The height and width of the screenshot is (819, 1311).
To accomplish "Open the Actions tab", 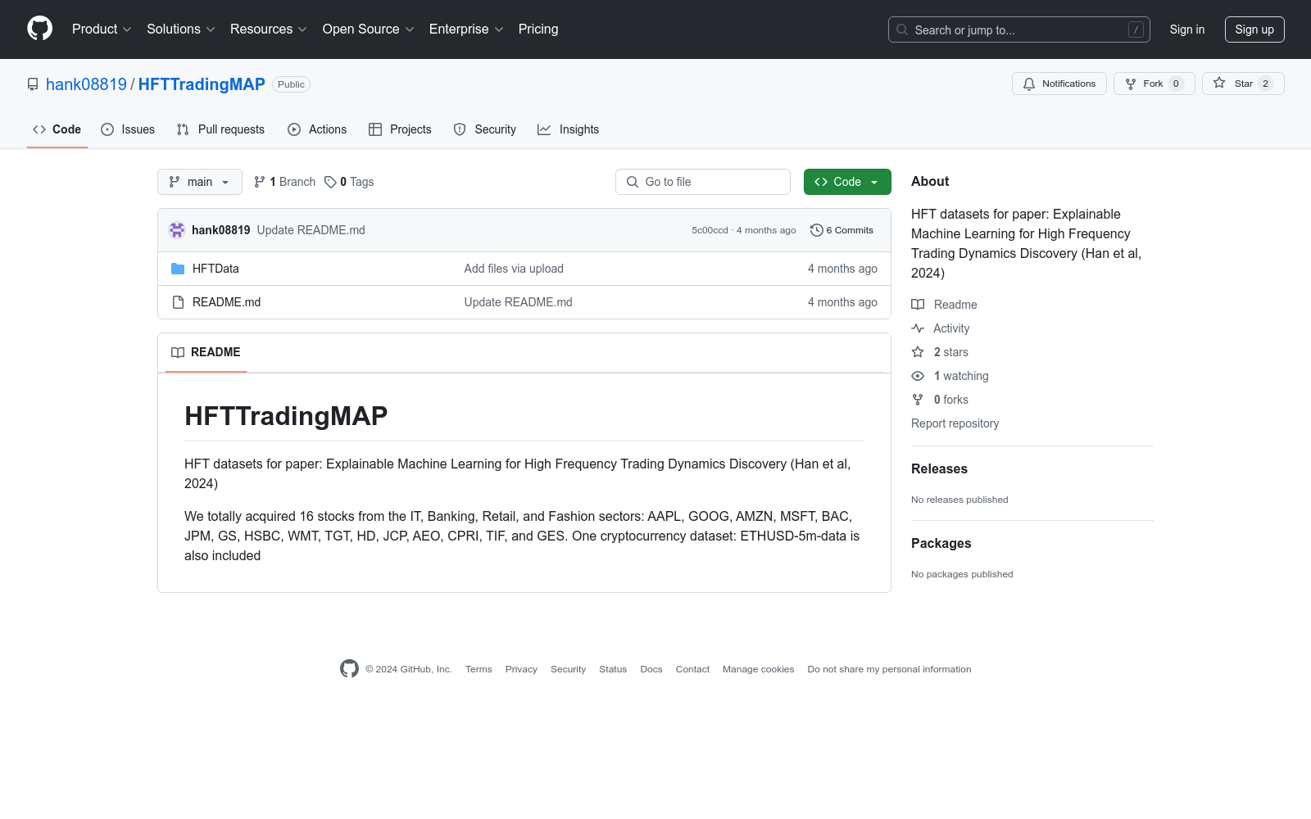I will pyautogui.click(x=317, y=129).
